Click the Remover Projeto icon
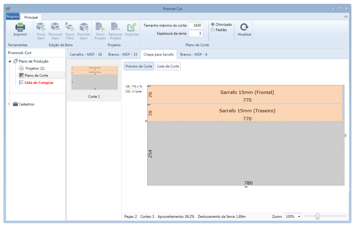Screen dimensions: 353x225 click(x=116, y=27)
